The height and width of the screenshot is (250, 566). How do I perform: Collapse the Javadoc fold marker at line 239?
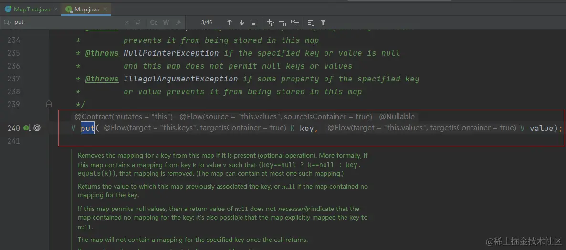(x=49, y=104)
